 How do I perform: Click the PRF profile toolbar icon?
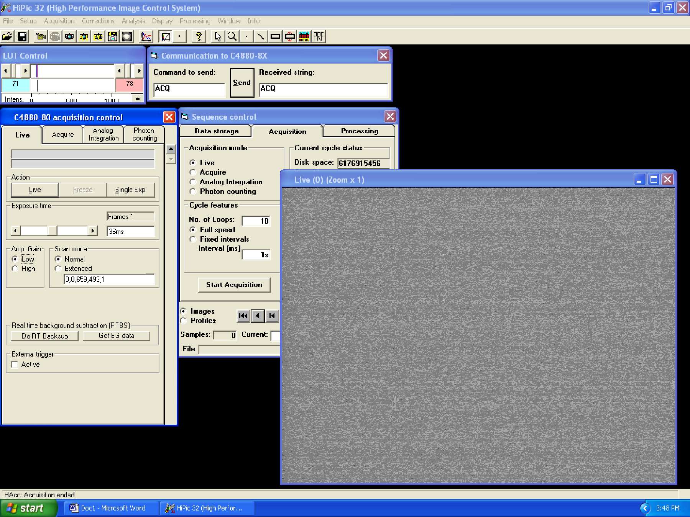(319, 37)
